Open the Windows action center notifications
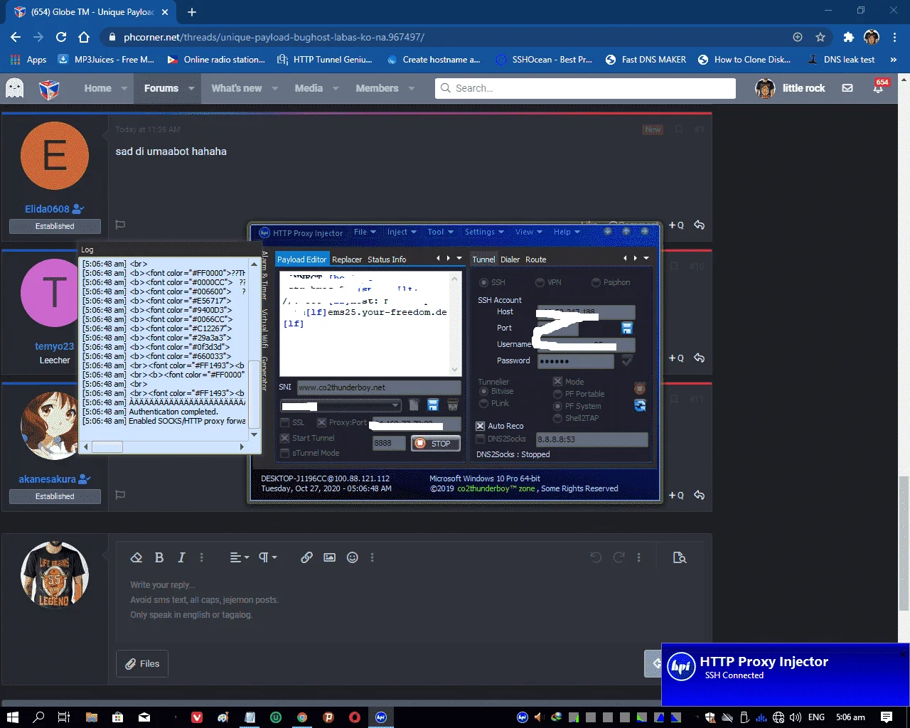Screen dimensions: 910x728 pos(887,717)
